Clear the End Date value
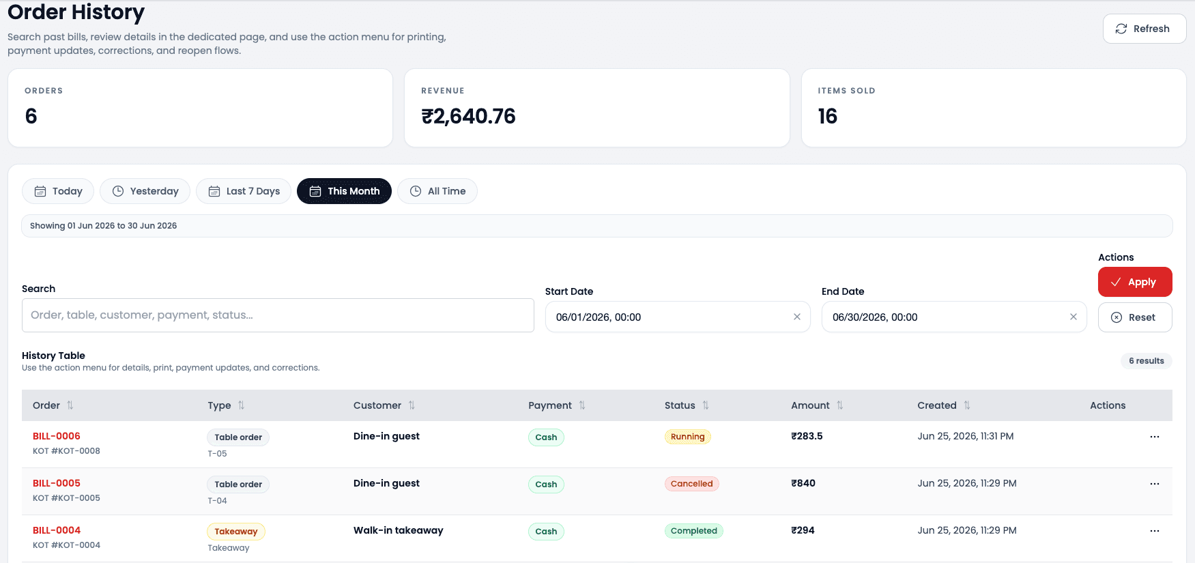1195x563 pixels. click(1074, 317)
